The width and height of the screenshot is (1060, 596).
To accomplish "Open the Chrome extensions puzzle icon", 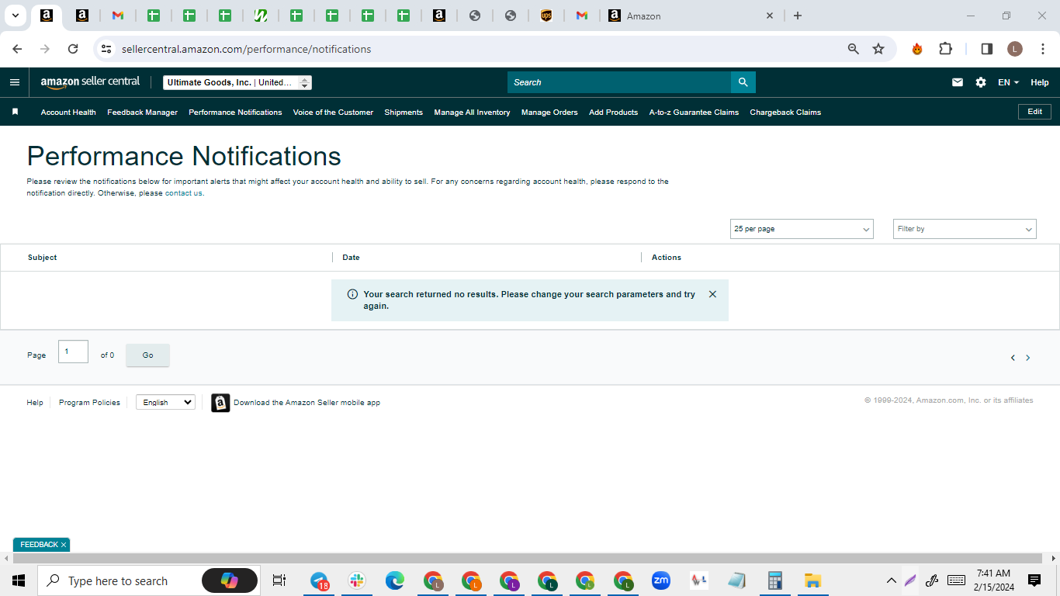I will tap(945, 49).
